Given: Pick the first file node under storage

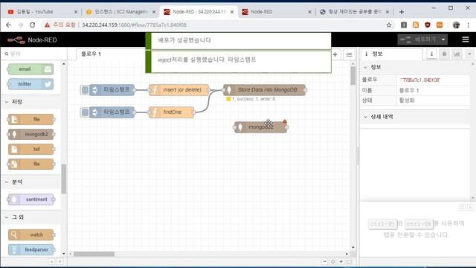Looking at the screenshot, I should [x=30, y=119].
